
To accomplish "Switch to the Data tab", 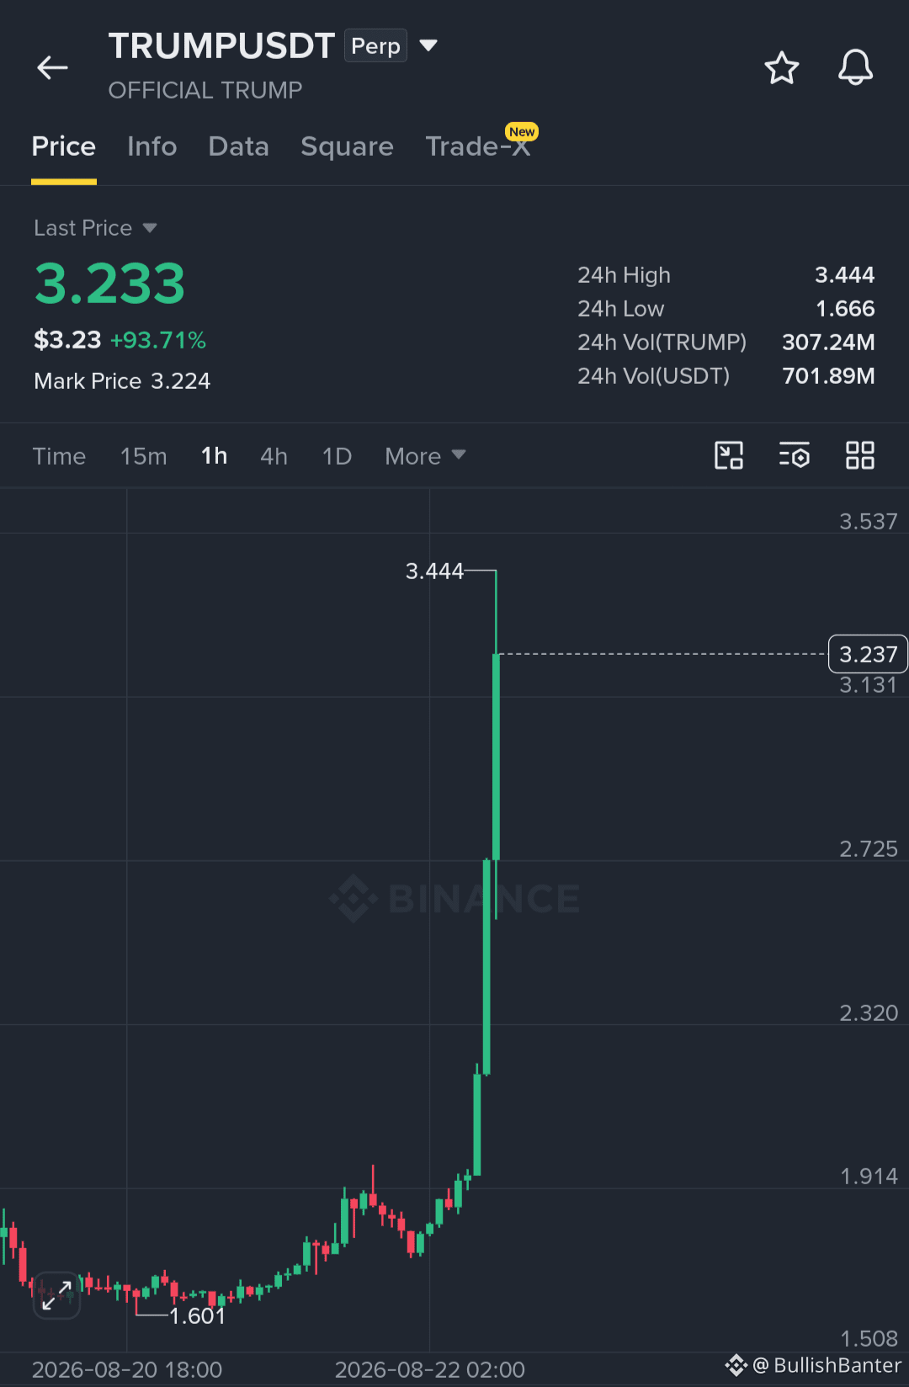I will click(x=239, y=146).
